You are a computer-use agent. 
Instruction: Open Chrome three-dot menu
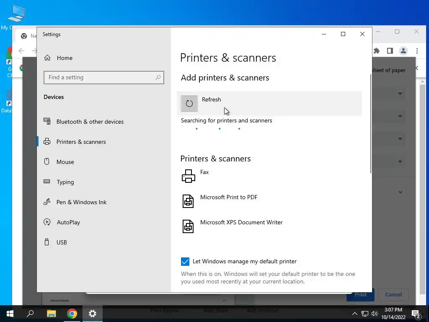coord(417,51)
